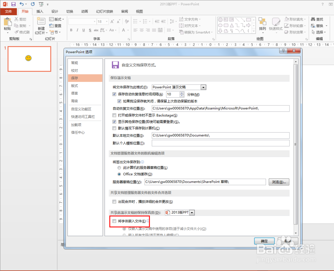Switch to the Design (设计) tab
334x271 pixels.
(54, 11)
